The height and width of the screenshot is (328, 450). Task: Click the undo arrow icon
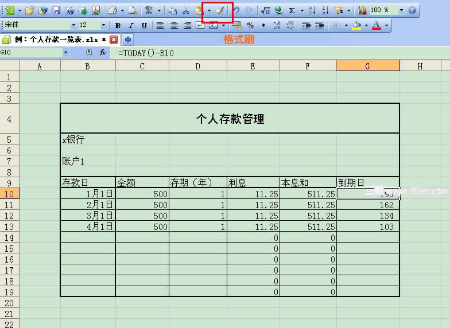click(x=236, y=11)
